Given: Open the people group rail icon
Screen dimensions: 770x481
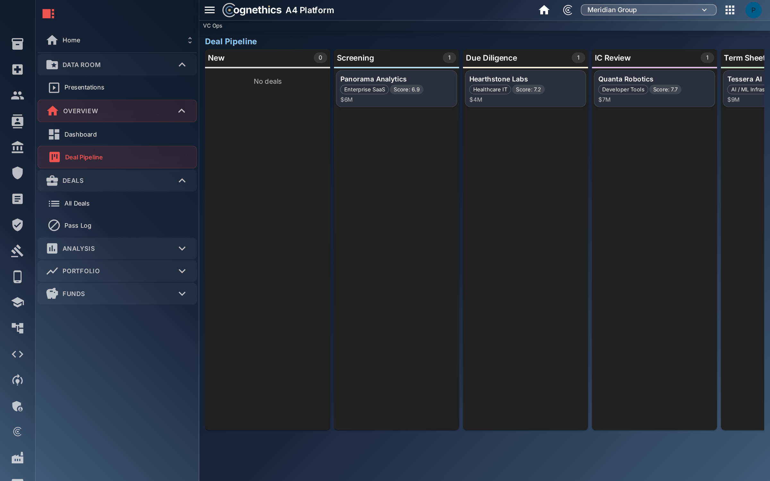Looking at the screenshot, I should [x=17, y=95].
